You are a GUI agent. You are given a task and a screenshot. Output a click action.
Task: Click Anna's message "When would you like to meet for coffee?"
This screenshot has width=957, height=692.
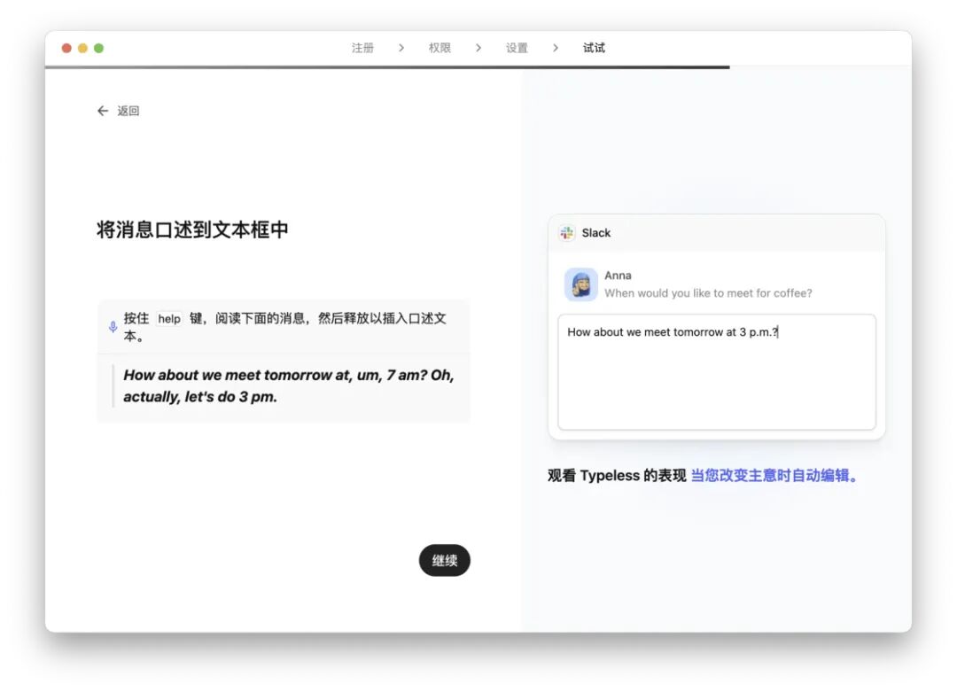coord(708,293)
